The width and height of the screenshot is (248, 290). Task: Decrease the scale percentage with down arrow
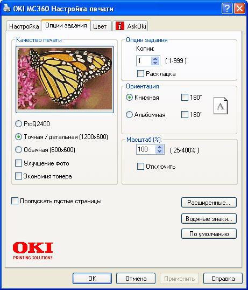tap(160, 151)
